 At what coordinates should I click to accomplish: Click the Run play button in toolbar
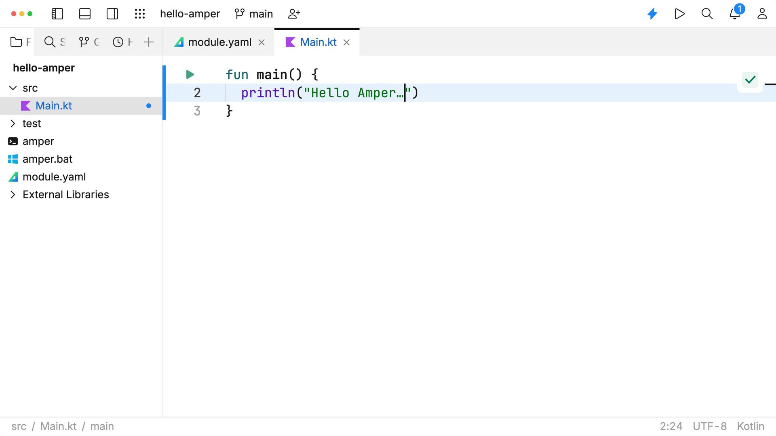click(679, 14)
